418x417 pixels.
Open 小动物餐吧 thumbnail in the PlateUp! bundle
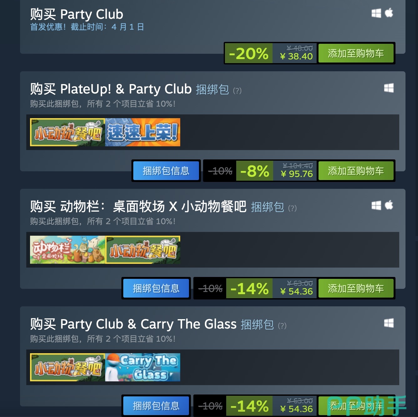pyautogui.click(x=68, y=132)
